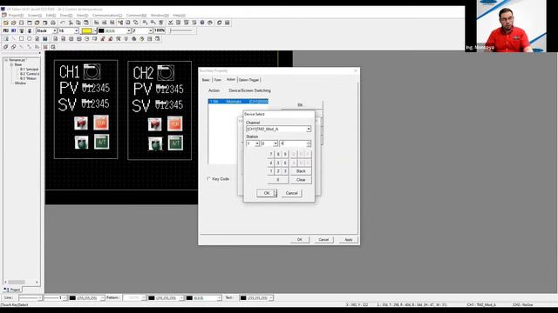Viewport: 558px width, 313px height.
Task: Click the check mark icon in top toolbar
Action: pos(171,23)
